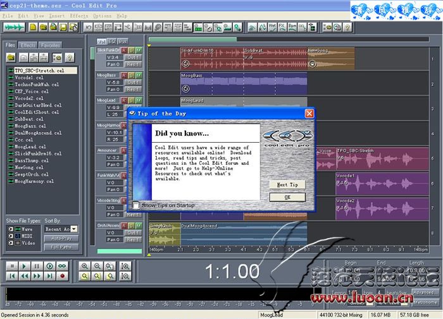This screenshot has width=443, height=319.
Task: Zoom out vertically
Action: (125, 276)
